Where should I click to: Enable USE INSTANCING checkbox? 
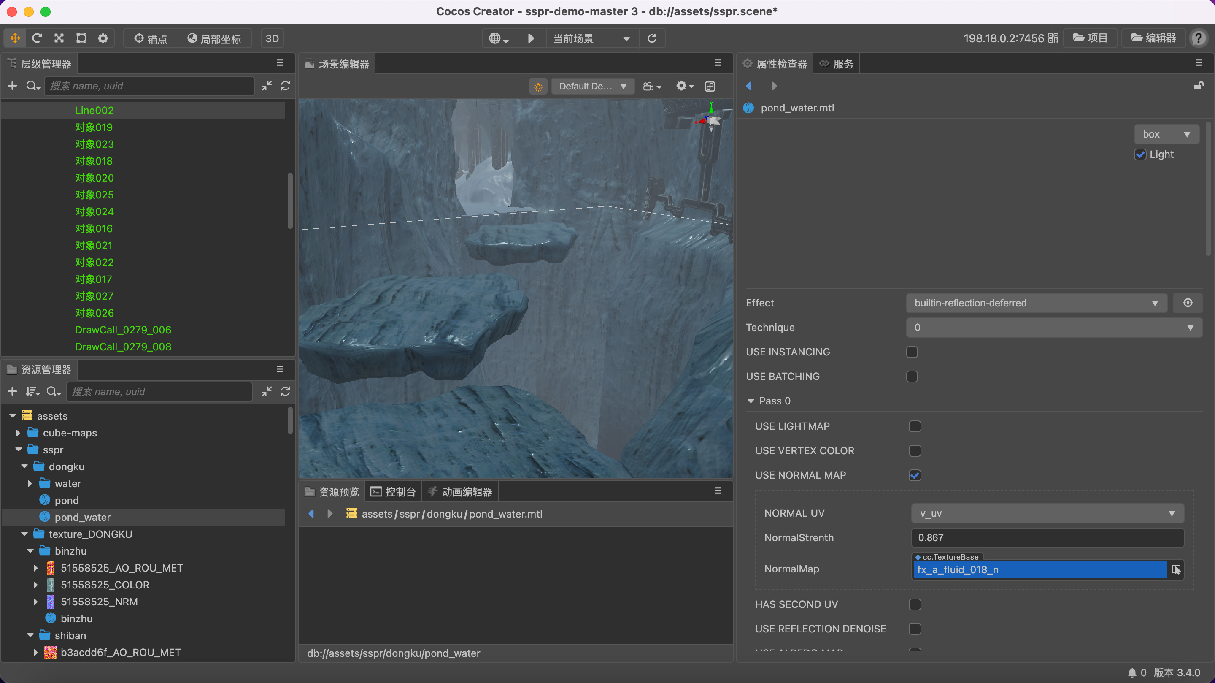tap(912, 352)
